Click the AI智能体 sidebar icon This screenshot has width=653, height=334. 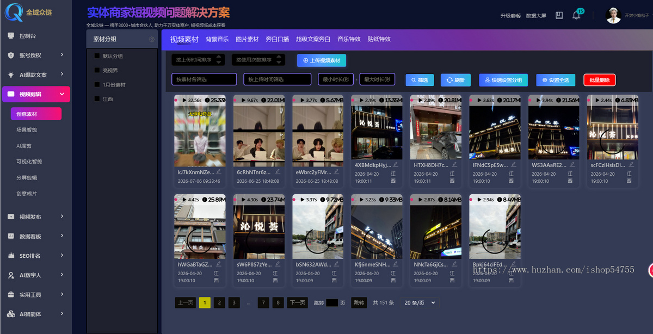click(x=11, y=314)
